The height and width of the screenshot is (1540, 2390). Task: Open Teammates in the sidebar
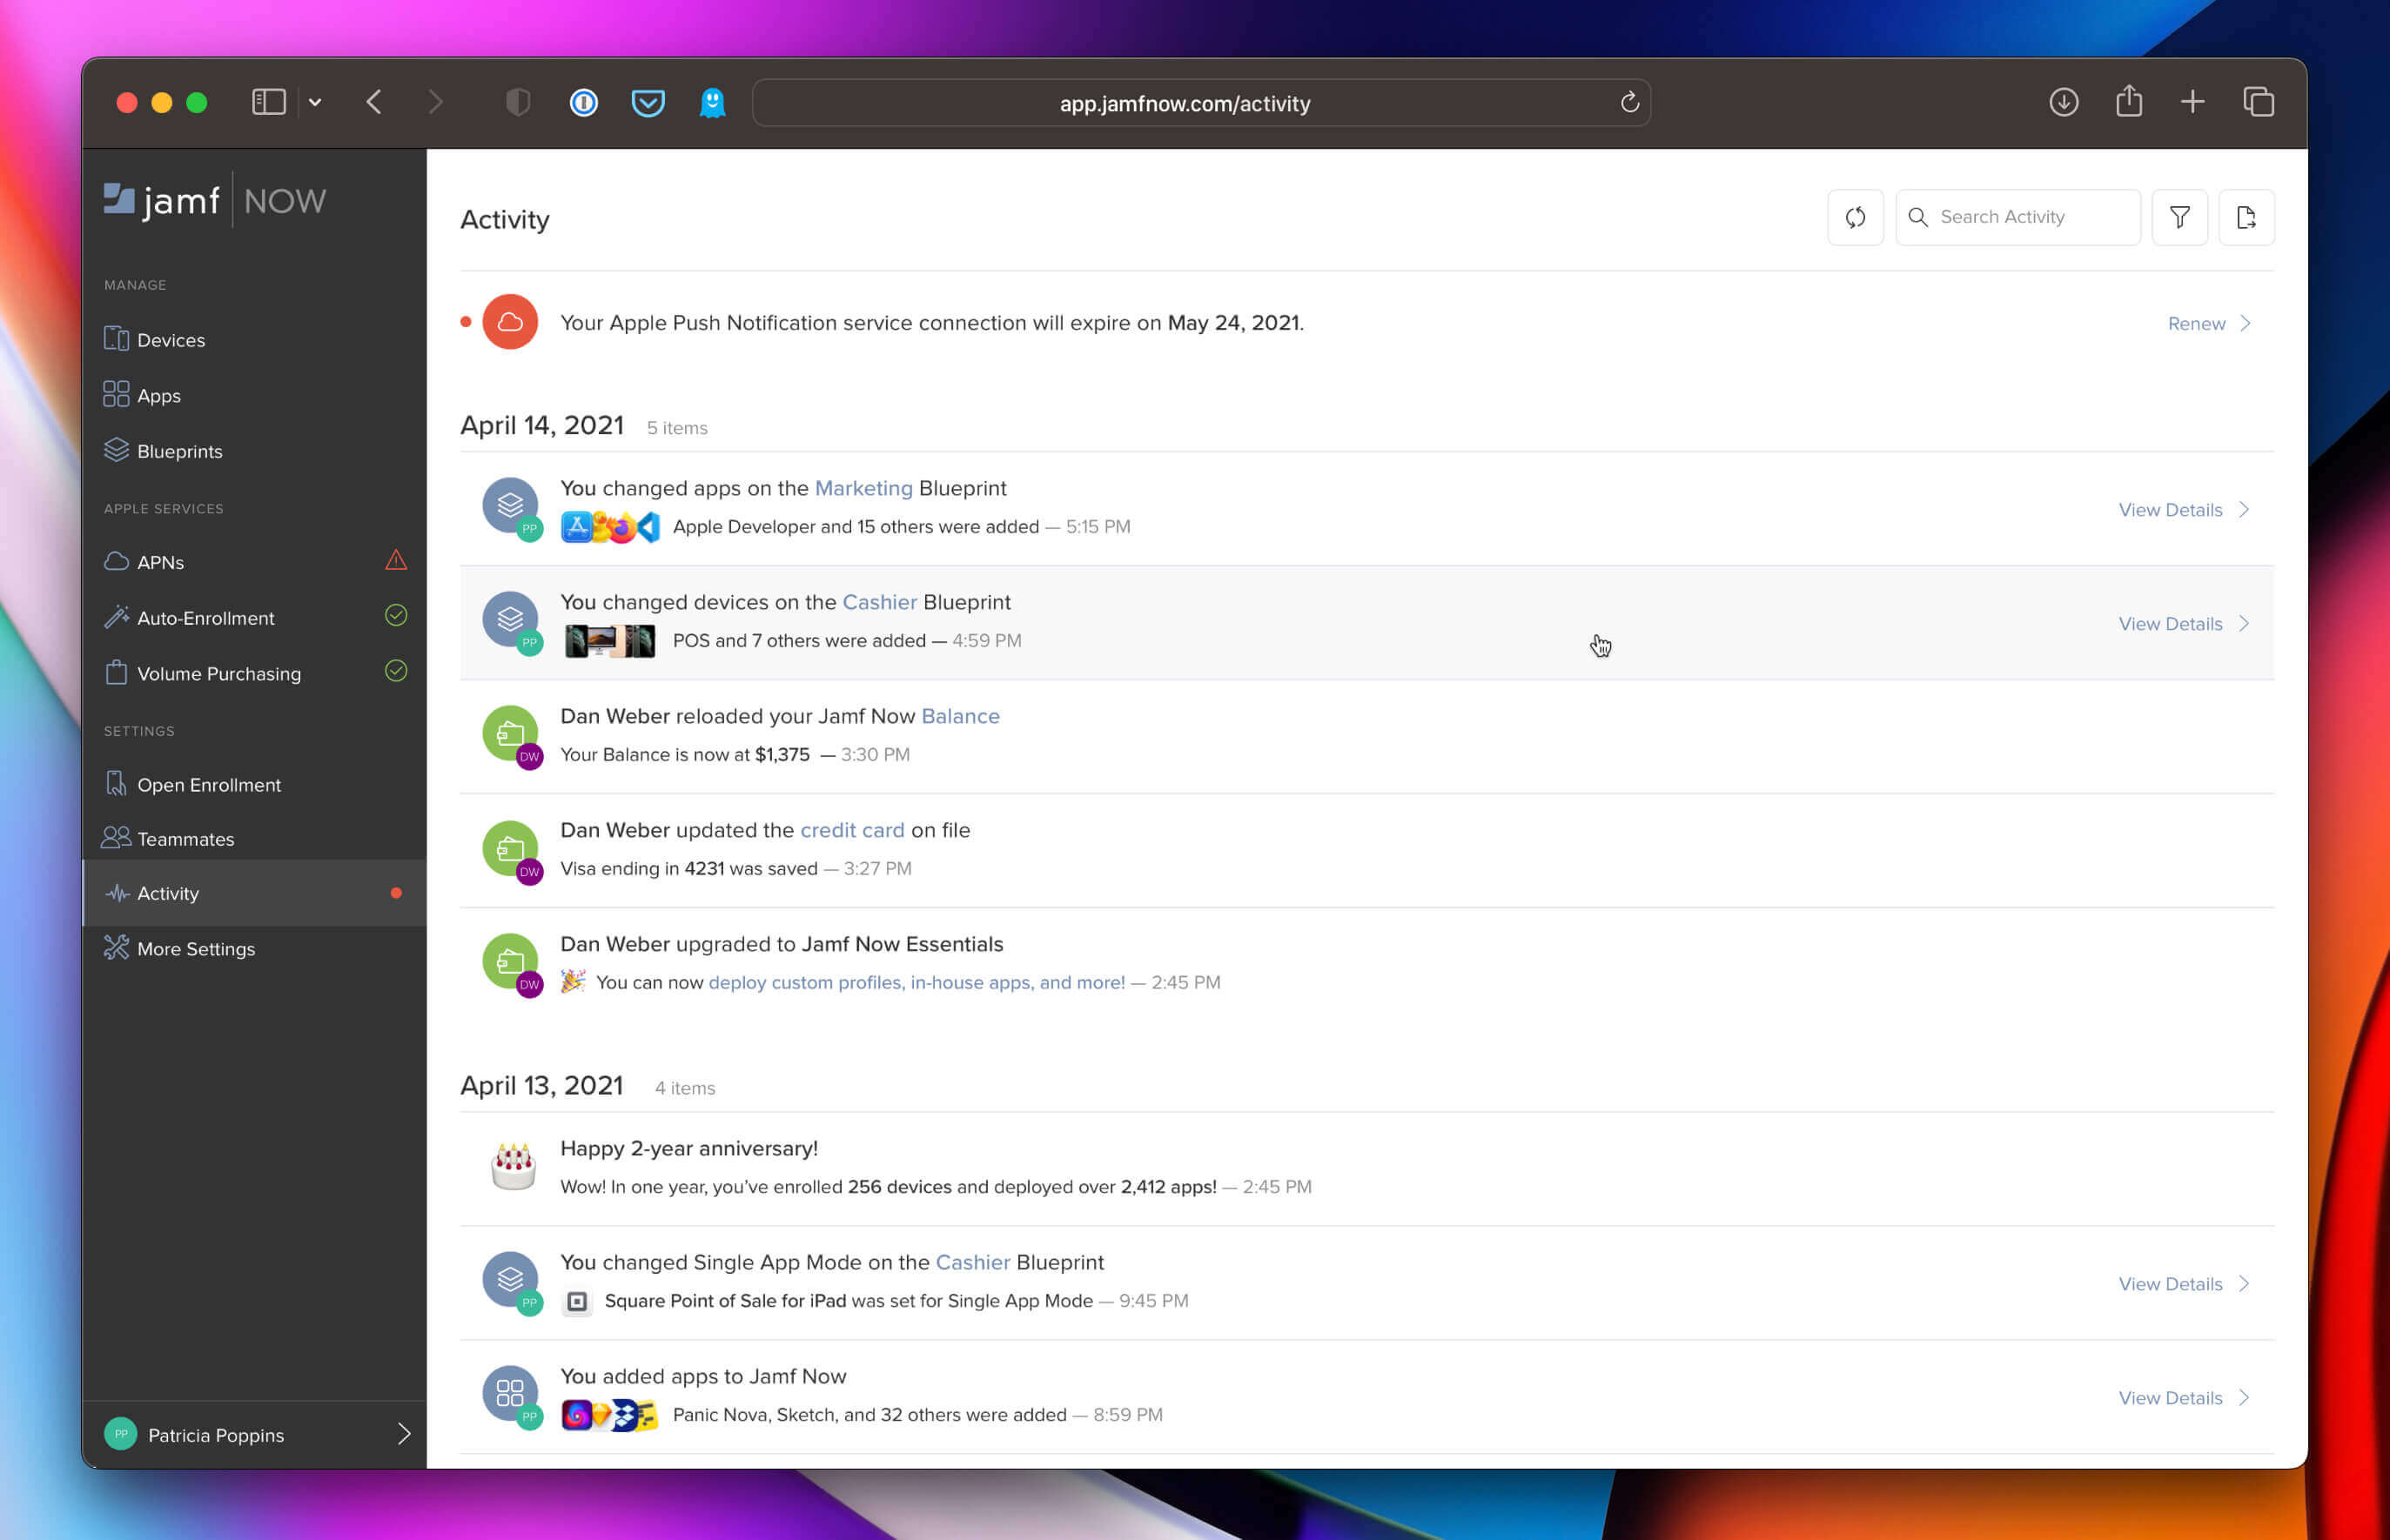(x=254, y=839)
